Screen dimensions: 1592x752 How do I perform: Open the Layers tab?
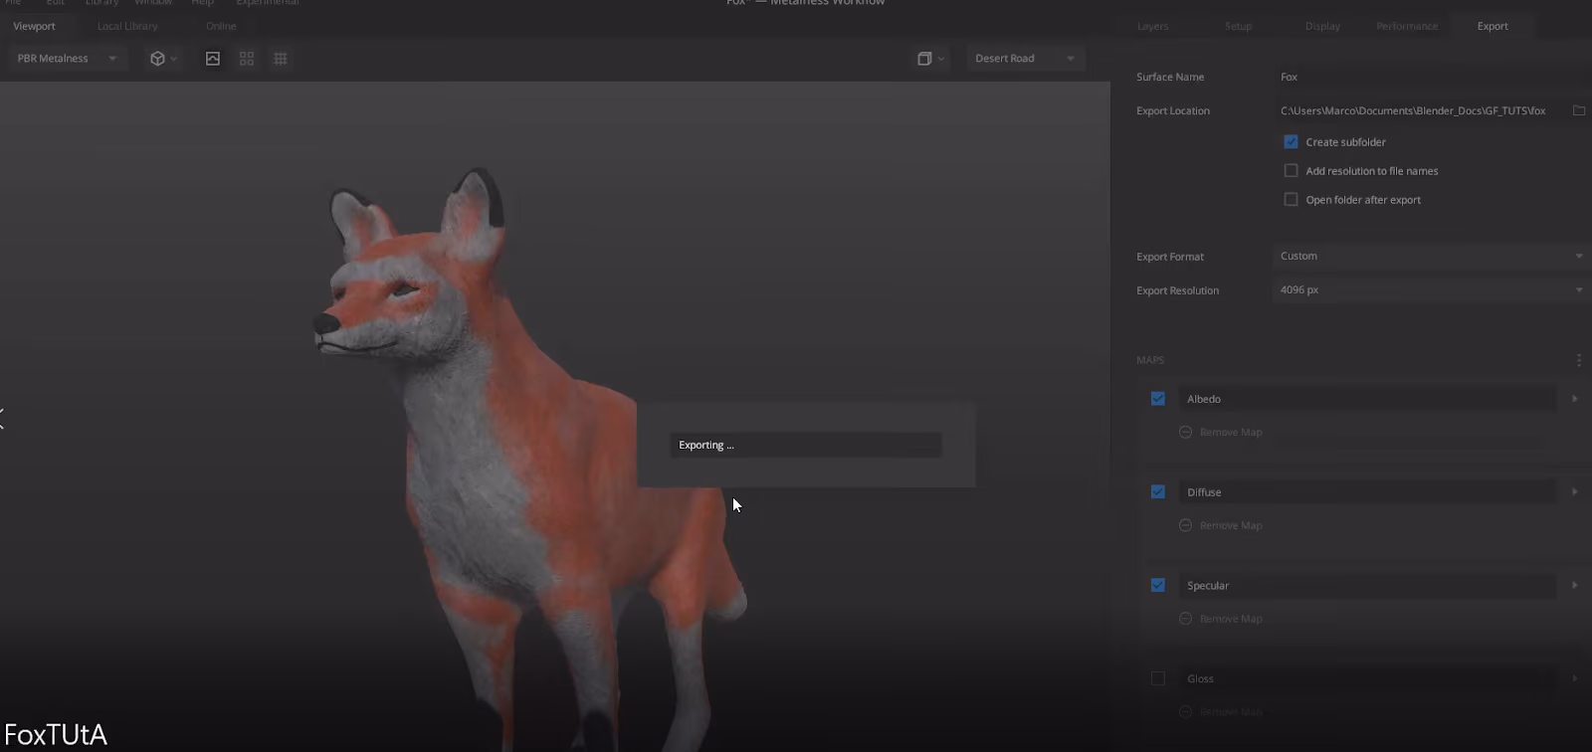pyautogui.click(x=1153, y=26)
